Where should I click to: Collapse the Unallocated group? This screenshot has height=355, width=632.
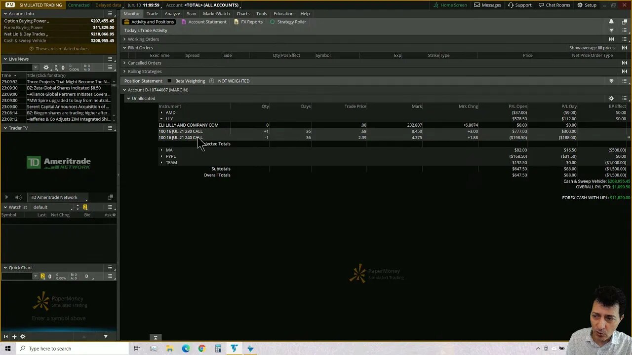coord(128,99)
